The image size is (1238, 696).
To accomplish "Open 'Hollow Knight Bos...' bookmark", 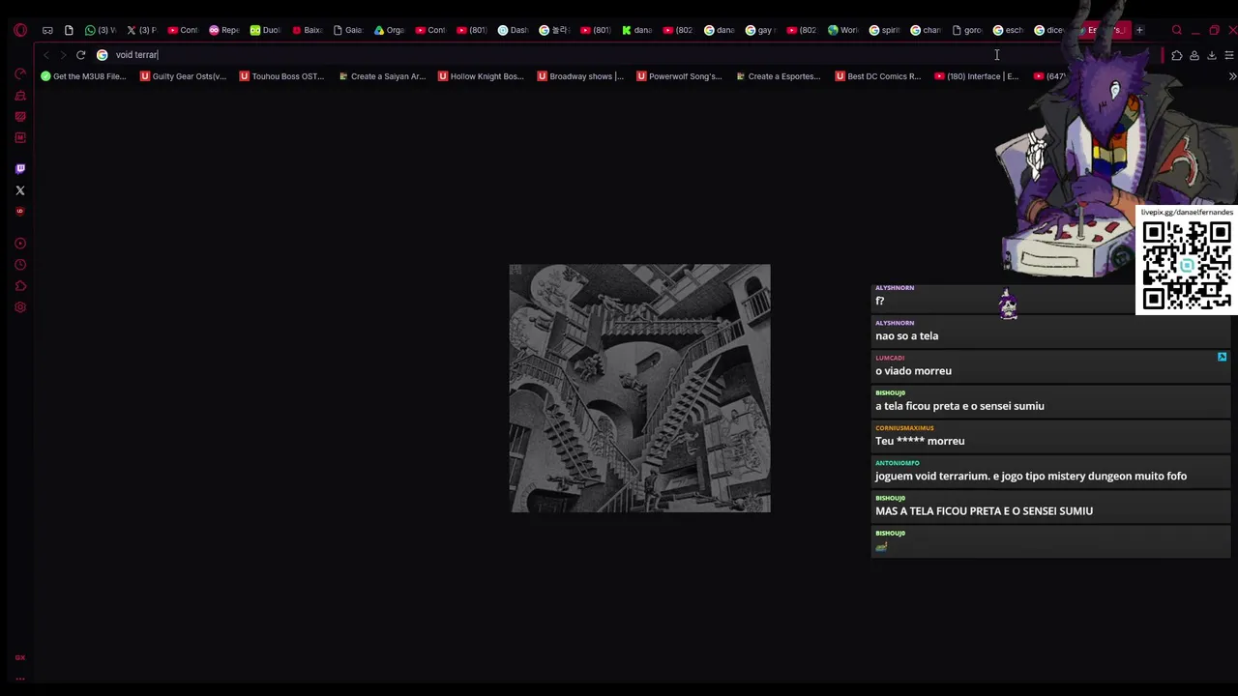I will [x=481, y=76].
